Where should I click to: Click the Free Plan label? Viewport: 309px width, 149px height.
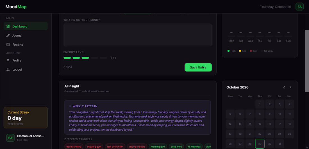coord(22,140)
